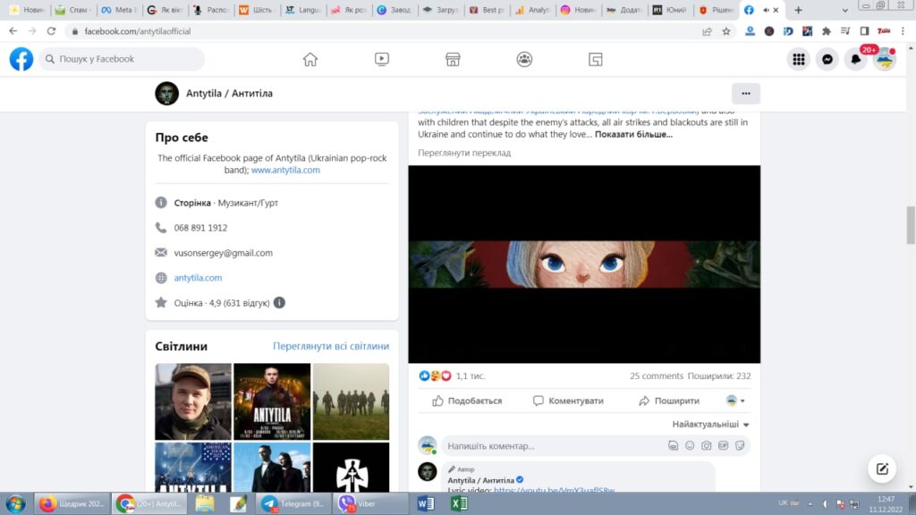The width and height of the screenshot is (916, 515).
Task: Open Facebook Home icon in top navigation
Action: coord(310,60)
